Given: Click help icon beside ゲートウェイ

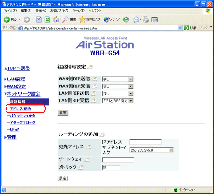Looking at the screenshot, I should point(87,159).
